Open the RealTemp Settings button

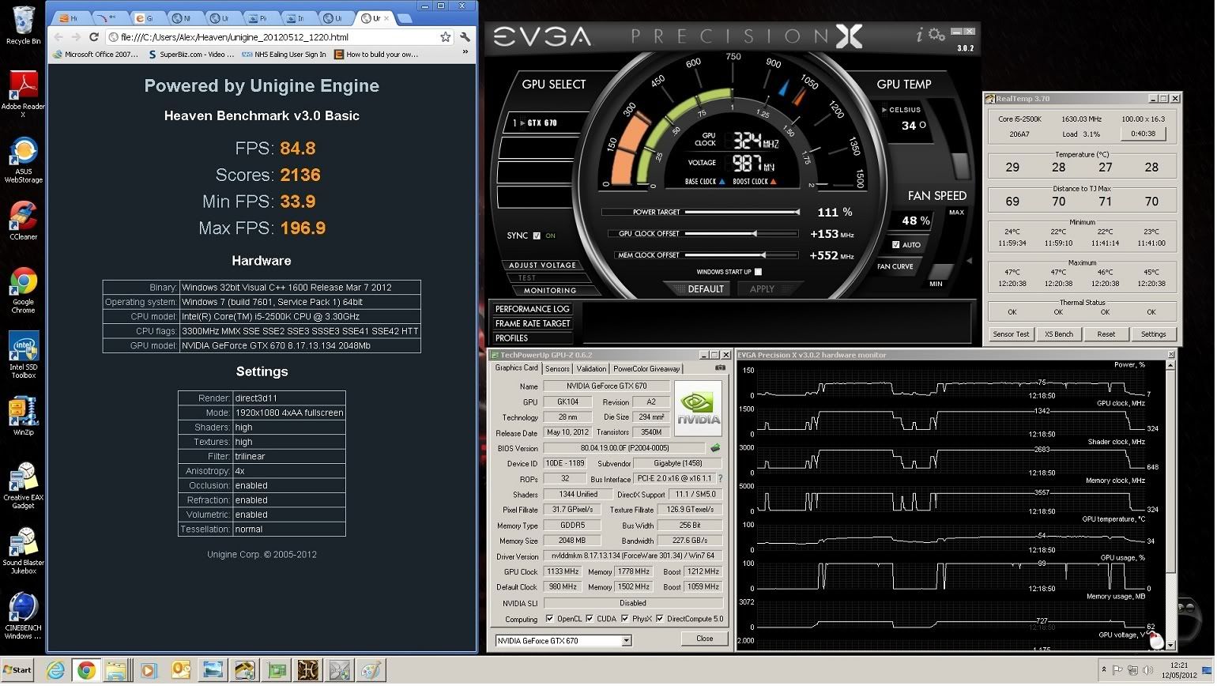click(1153, 334)
